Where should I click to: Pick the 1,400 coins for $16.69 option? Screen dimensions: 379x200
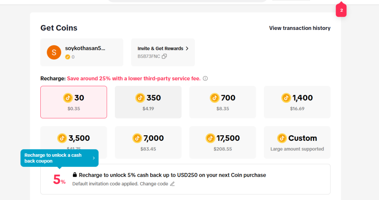[x=297, y=102]
